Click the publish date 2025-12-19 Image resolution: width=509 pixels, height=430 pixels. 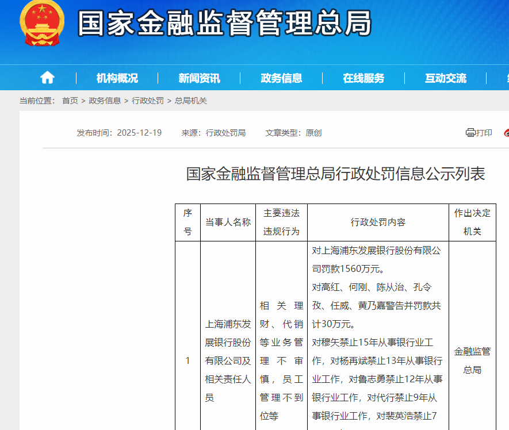(x=139, y=133)
